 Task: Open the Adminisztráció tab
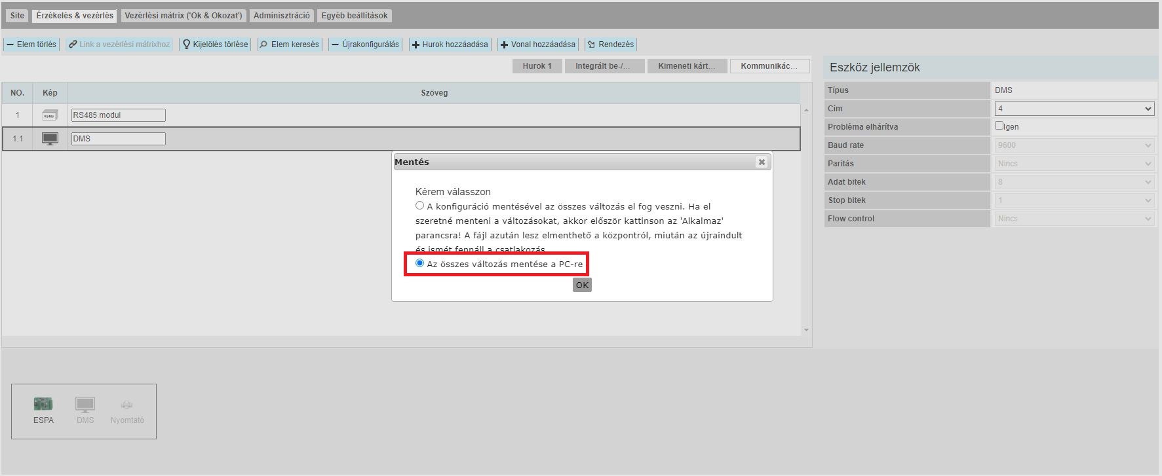(x=282, y=16)
